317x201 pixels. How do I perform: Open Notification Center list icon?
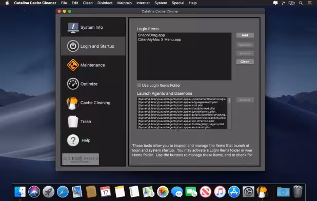click(x=309, y=3)
